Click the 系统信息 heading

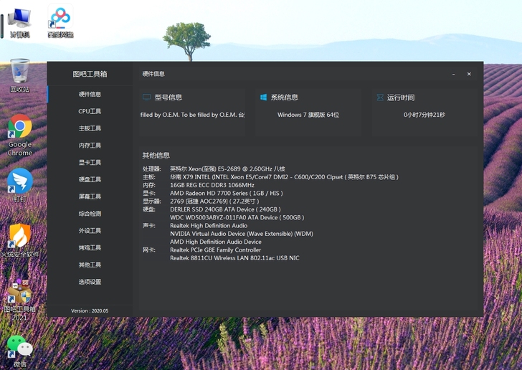284,98
